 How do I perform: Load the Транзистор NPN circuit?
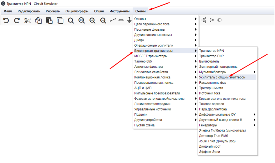[227, 51]
